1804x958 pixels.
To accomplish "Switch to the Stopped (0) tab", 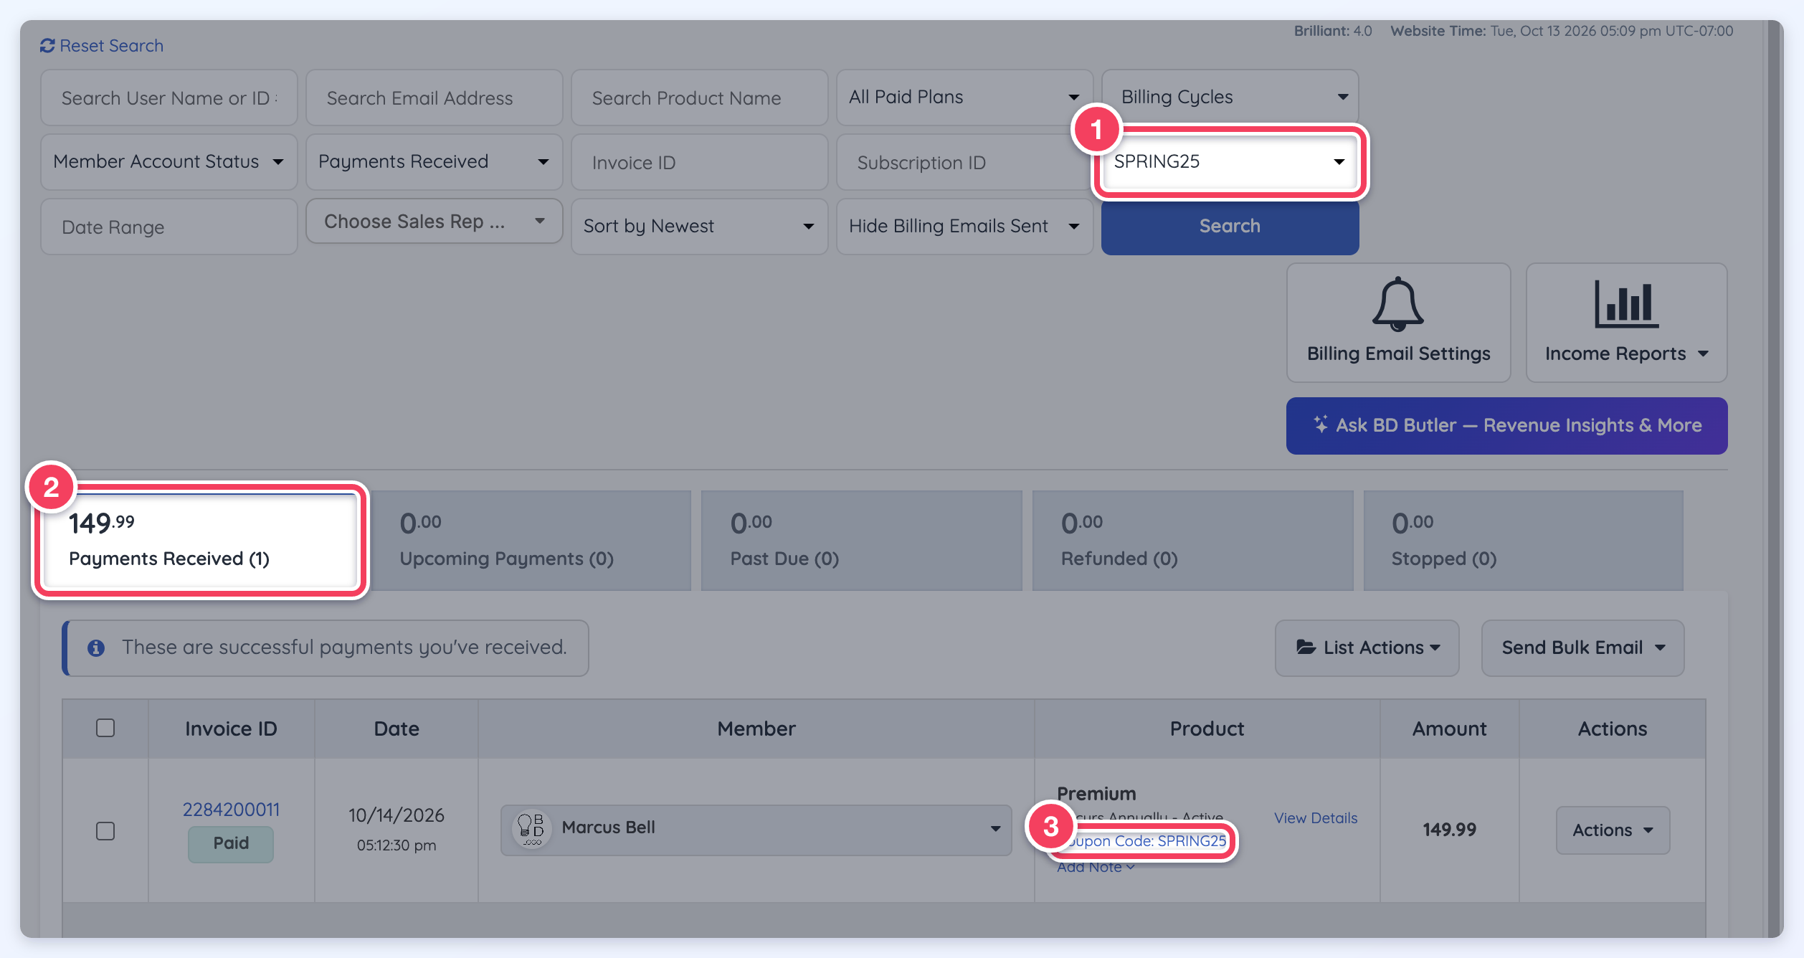I will [x=1523, y=541].
